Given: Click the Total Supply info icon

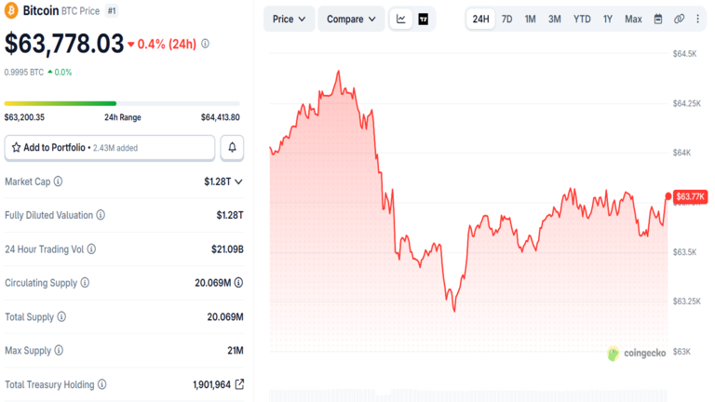Looking at the screenshot, I should tap(61, 316).
